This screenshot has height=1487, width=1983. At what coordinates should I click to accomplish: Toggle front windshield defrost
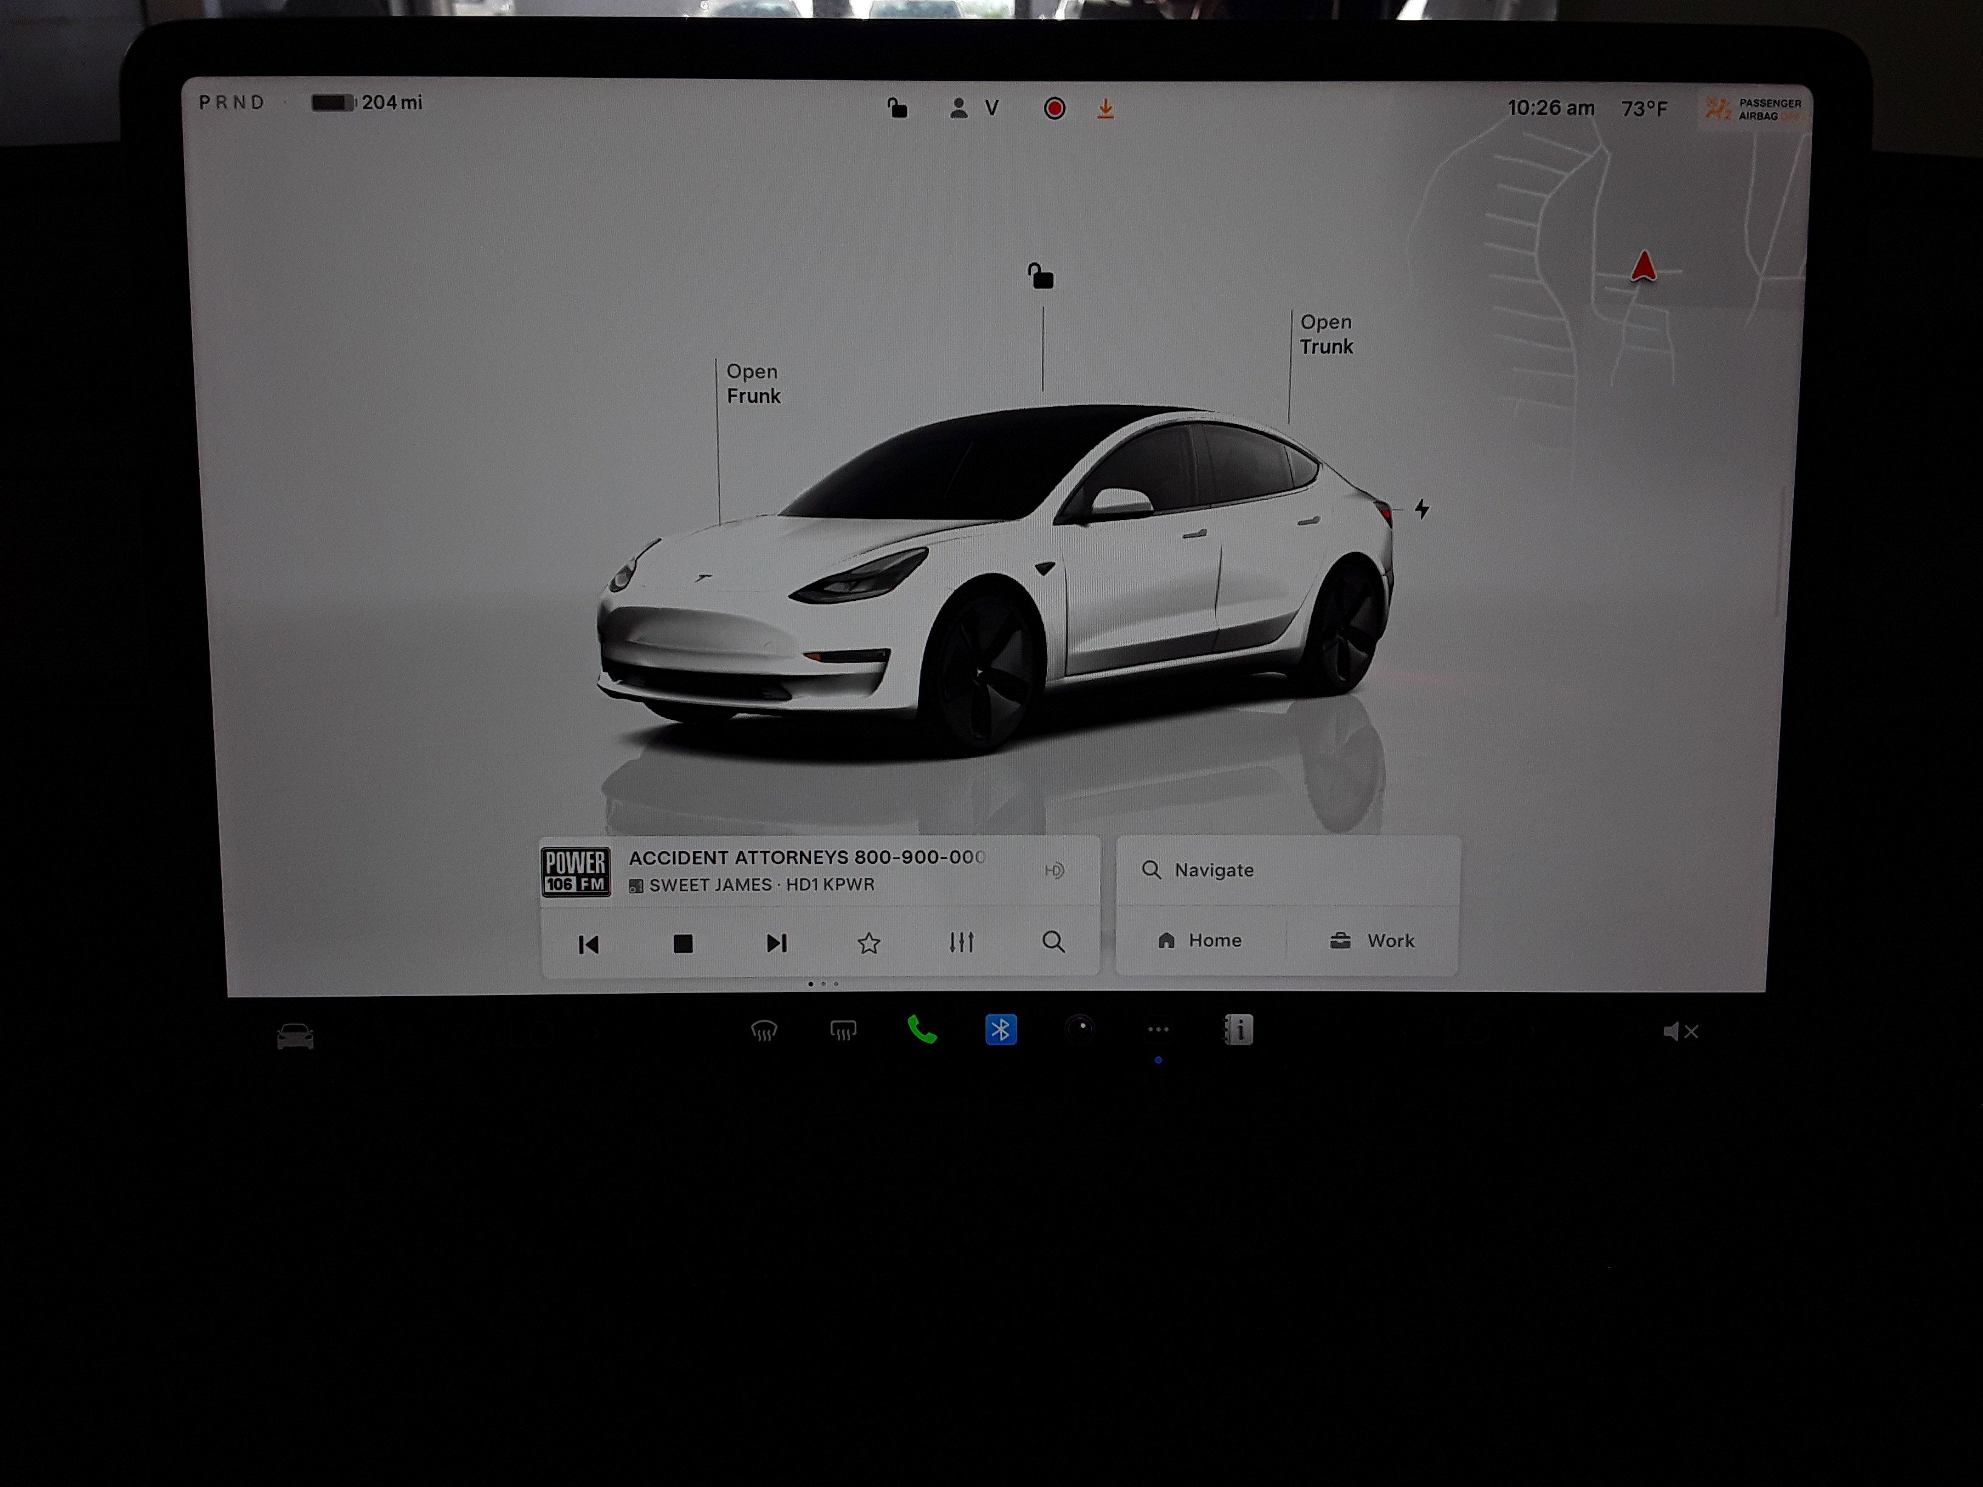click(764, 1031)
